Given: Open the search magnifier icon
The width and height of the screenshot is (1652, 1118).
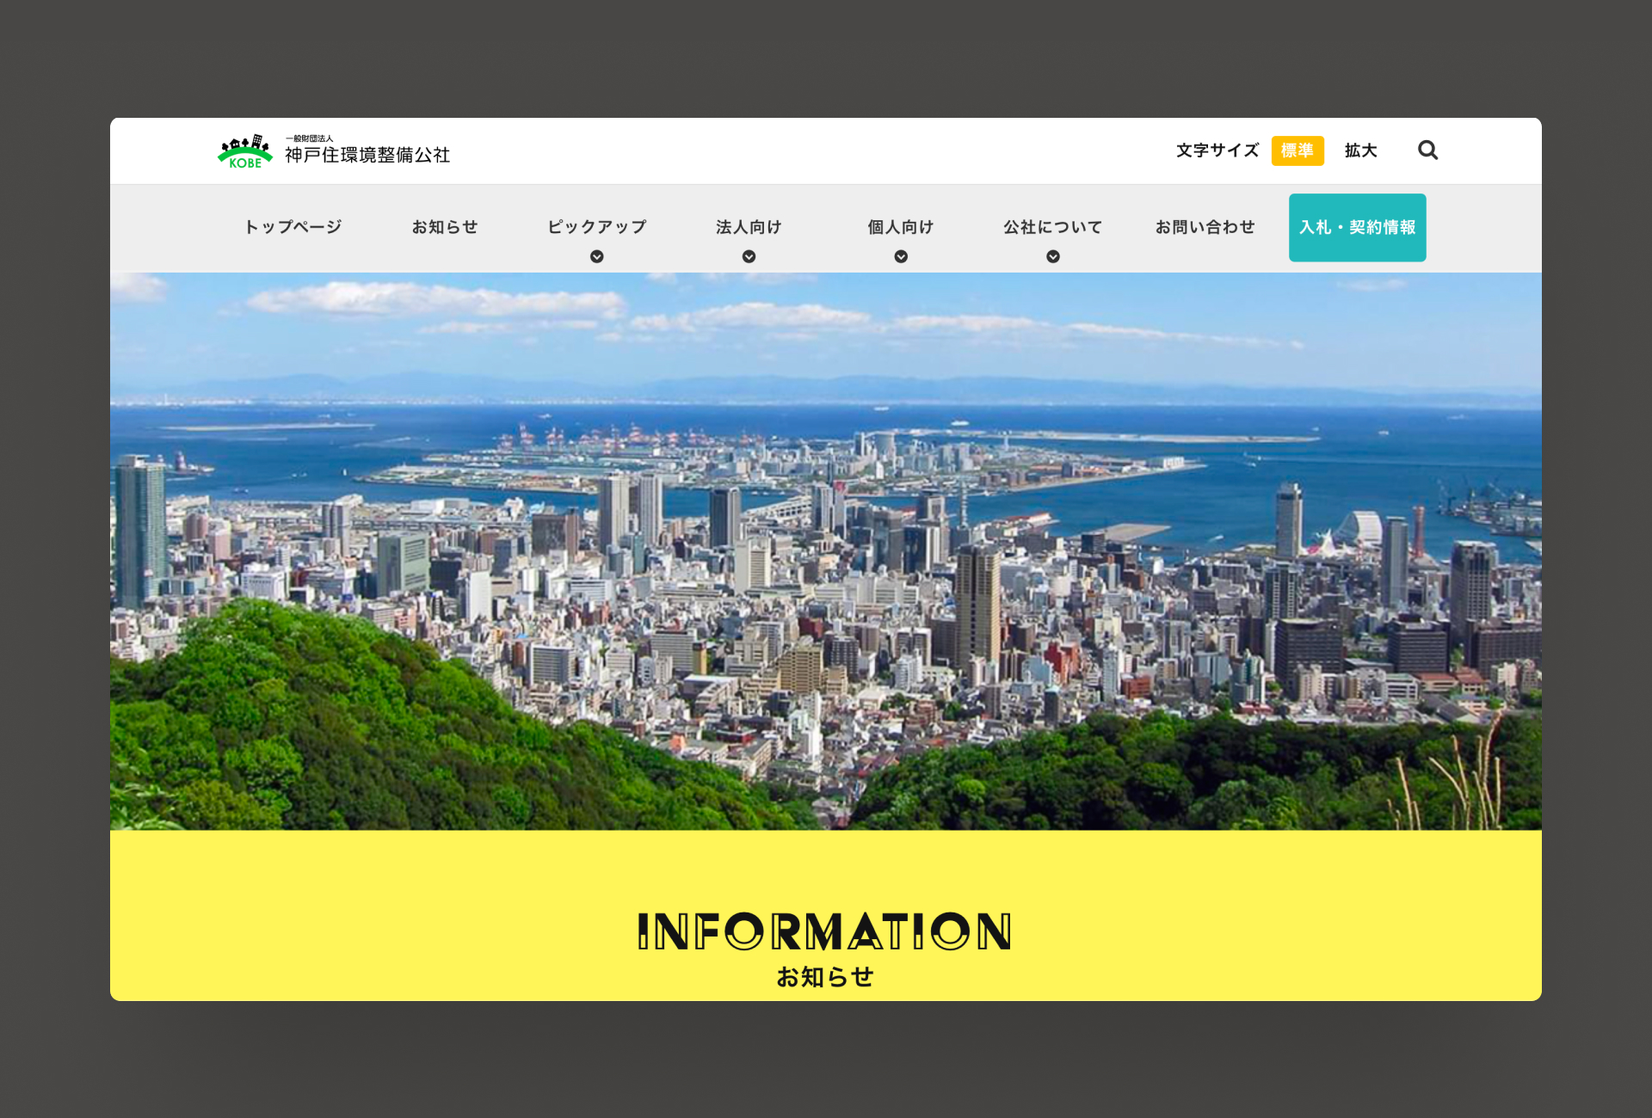Looking at the screenshot, I should click(1427, 150).
